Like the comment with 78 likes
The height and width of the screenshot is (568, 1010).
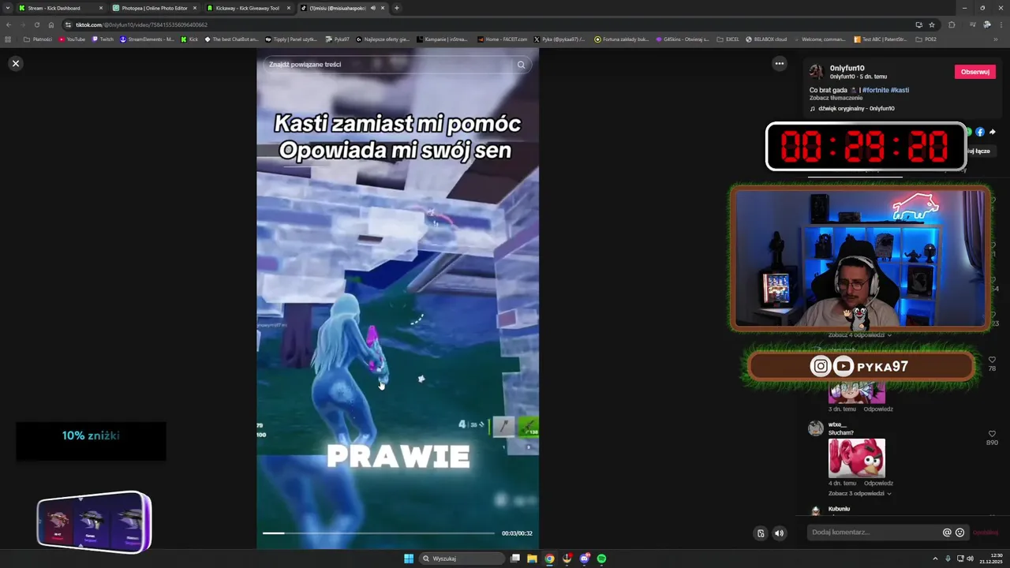[x=992, y=360]
